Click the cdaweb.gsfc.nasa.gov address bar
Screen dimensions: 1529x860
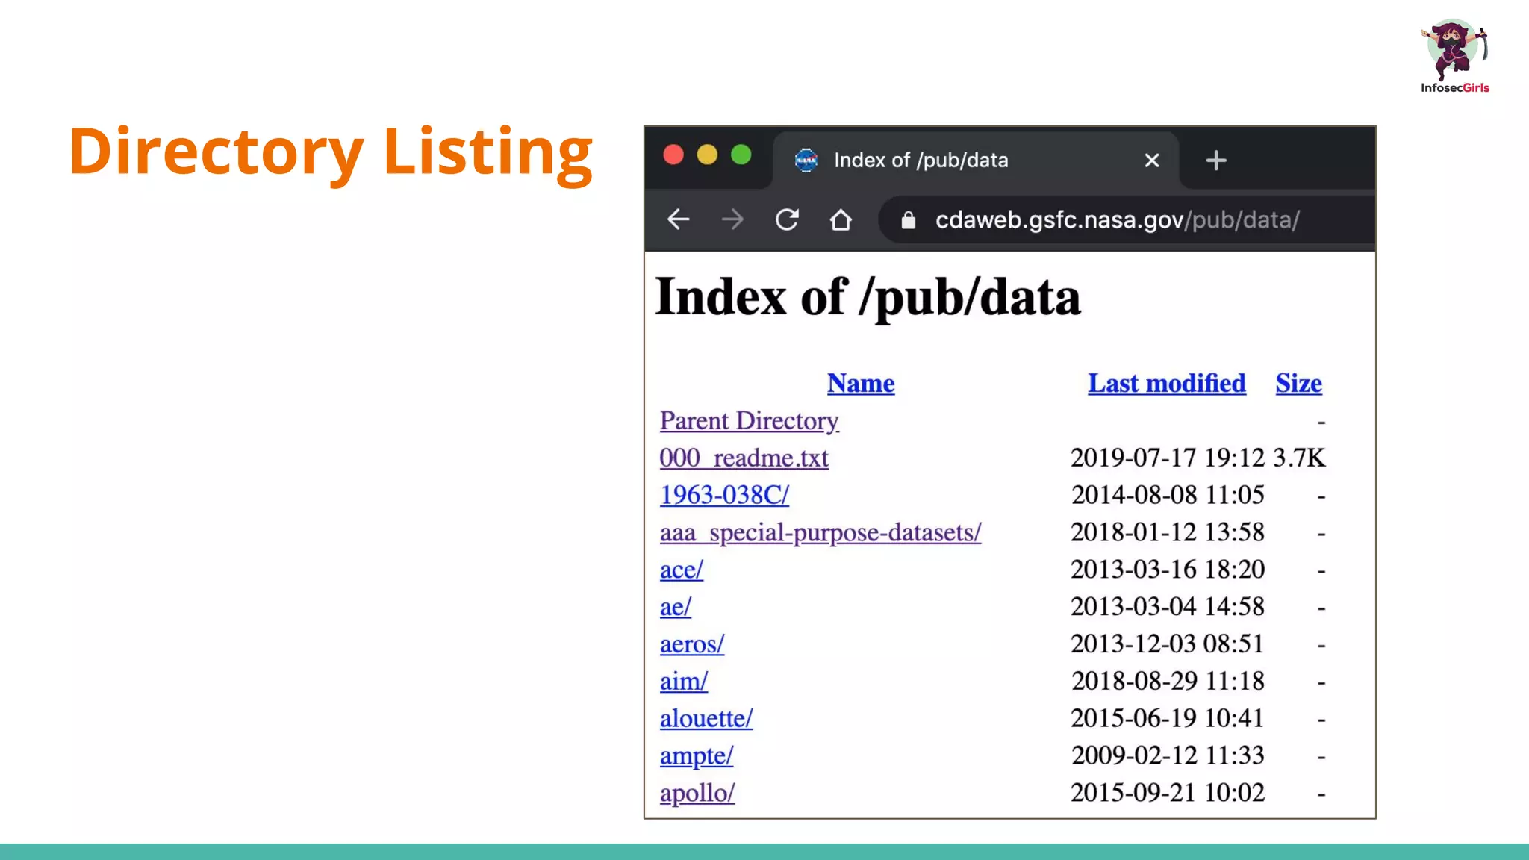point(1116,220)
